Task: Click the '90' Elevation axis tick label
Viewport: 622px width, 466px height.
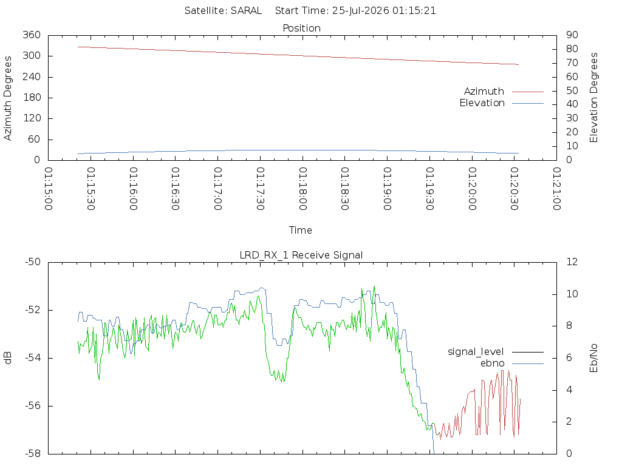Action: coord(572,35)
